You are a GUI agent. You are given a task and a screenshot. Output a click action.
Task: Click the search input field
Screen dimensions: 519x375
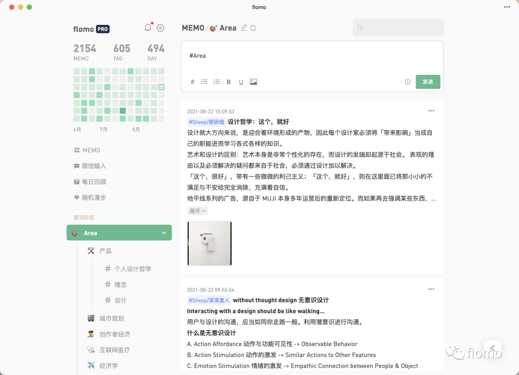[398, 27]
